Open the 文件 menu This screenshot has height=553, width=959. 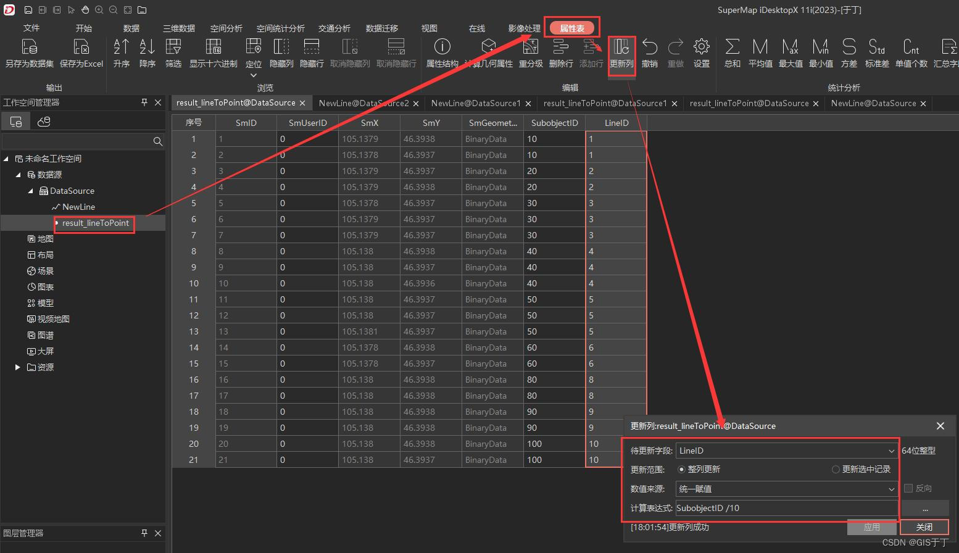pos(31,28)
